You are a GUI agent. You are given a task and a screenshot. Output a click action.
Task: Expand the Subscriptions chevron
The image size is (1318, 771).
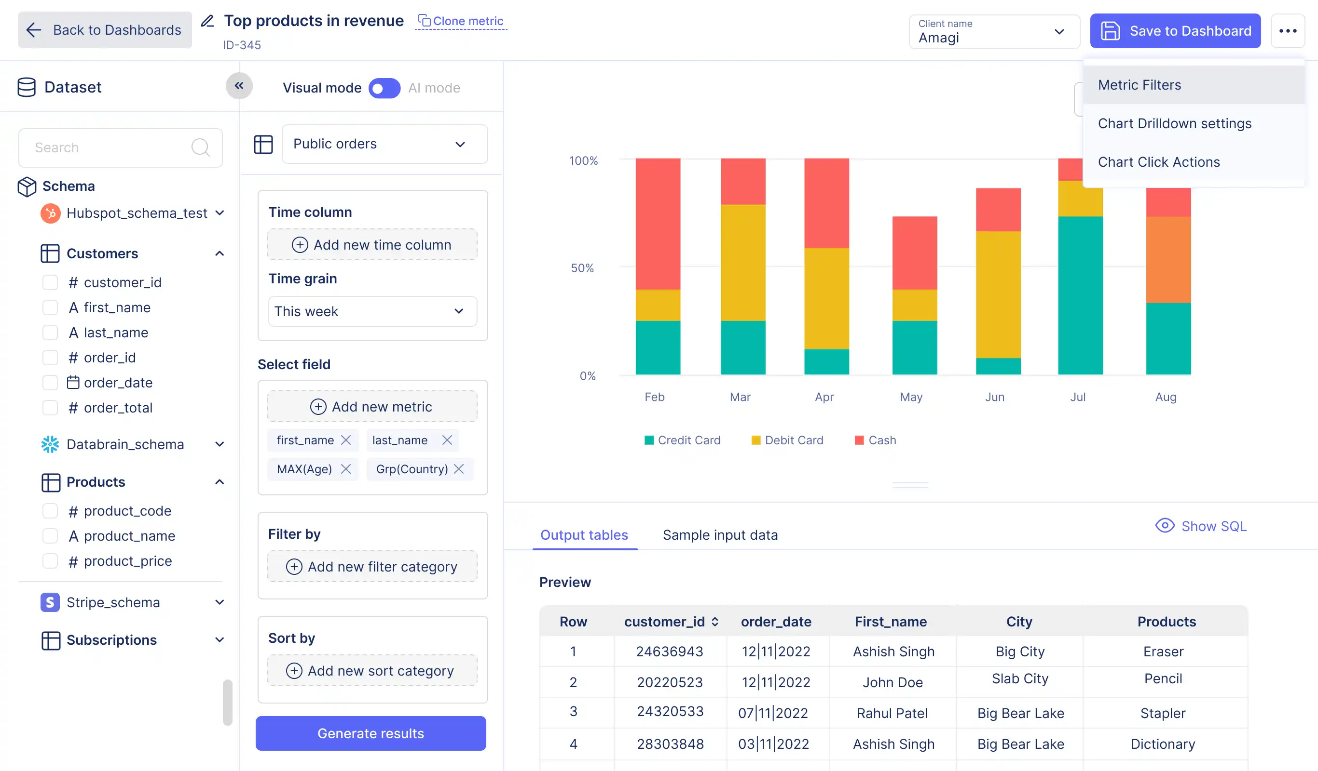tap(220, 640)
